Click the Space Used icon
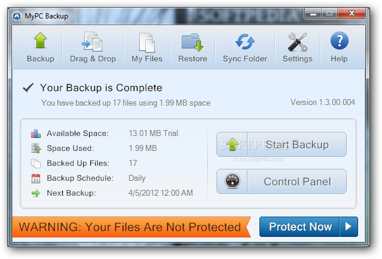382x259 pixels. click(35, 148)
